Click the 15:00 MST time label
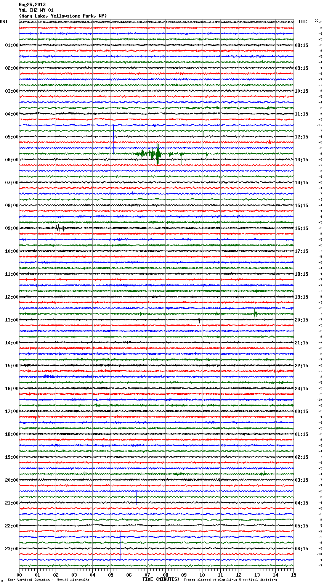This screenshot has height=585, width=324. [x=11, y=366]
